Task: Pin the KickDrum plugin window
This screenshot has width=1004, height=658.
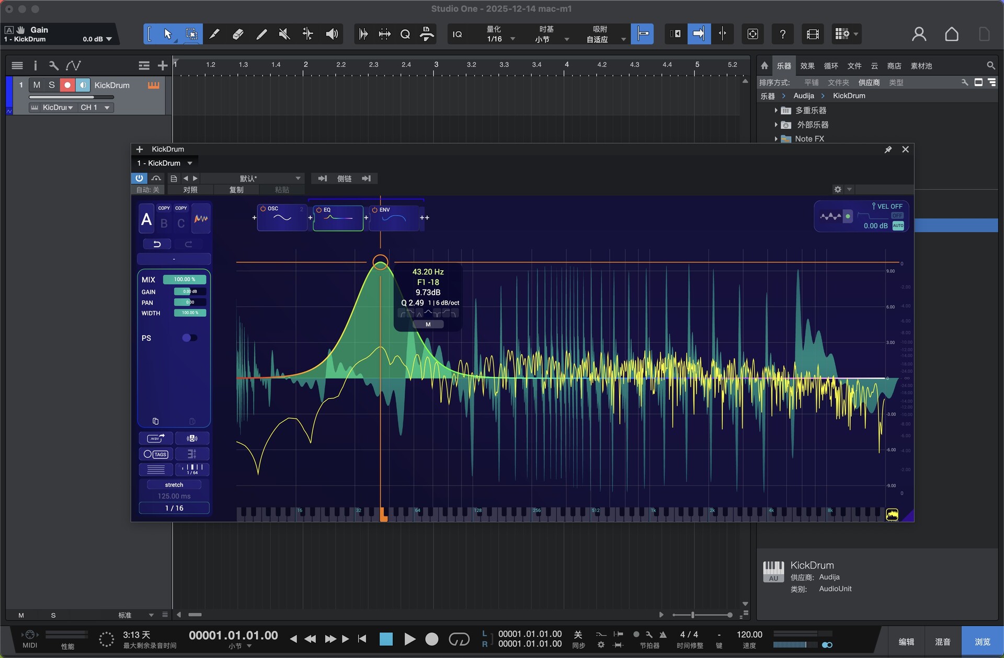Action: tap(888, 149)
